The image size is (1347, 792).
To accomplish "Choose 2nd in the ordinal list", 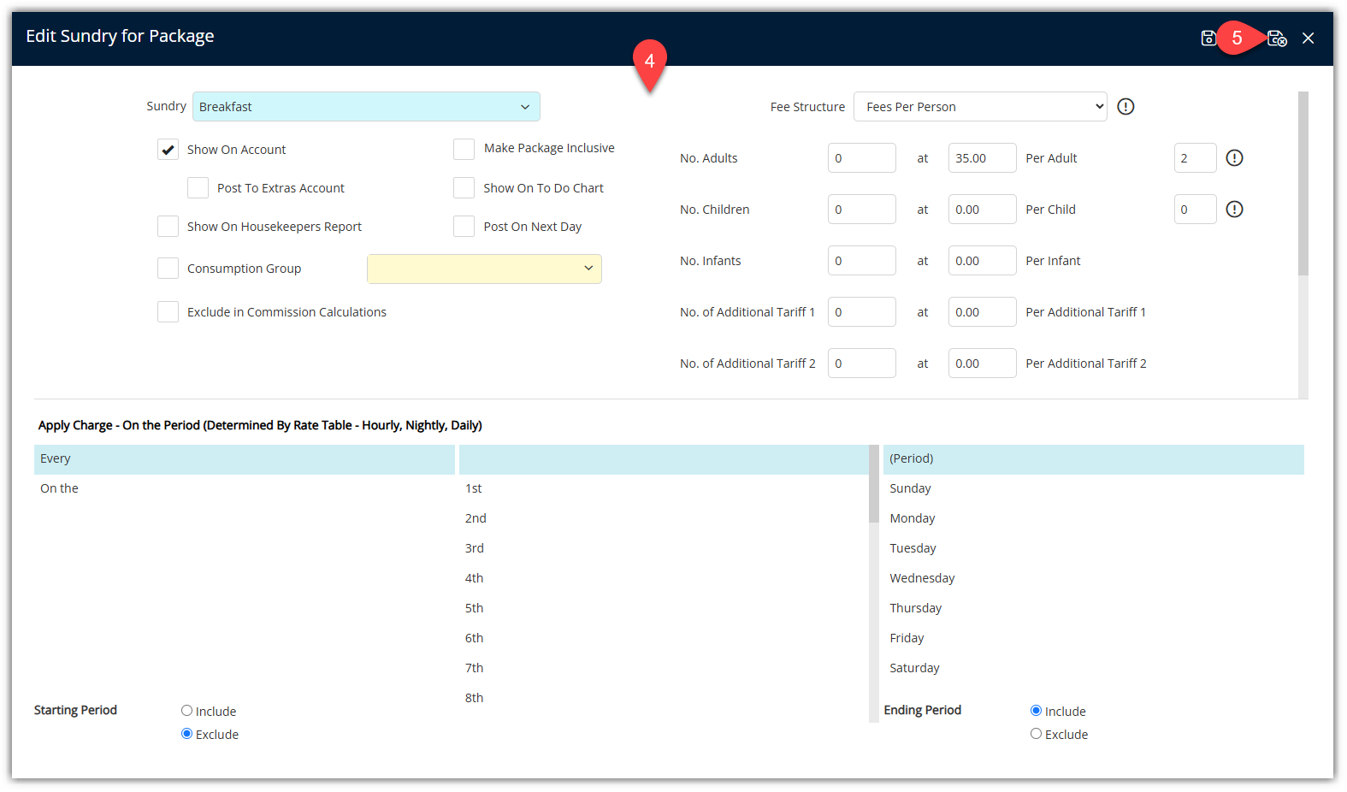I will pos(664,518).
